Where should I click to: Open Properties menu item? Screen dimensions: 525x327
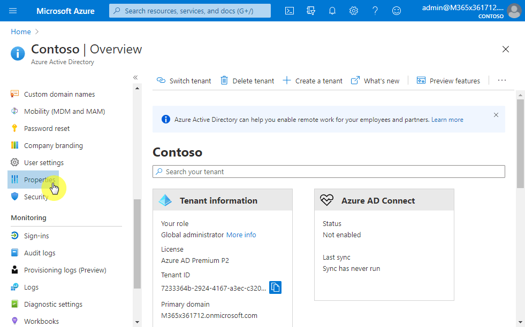33,180
